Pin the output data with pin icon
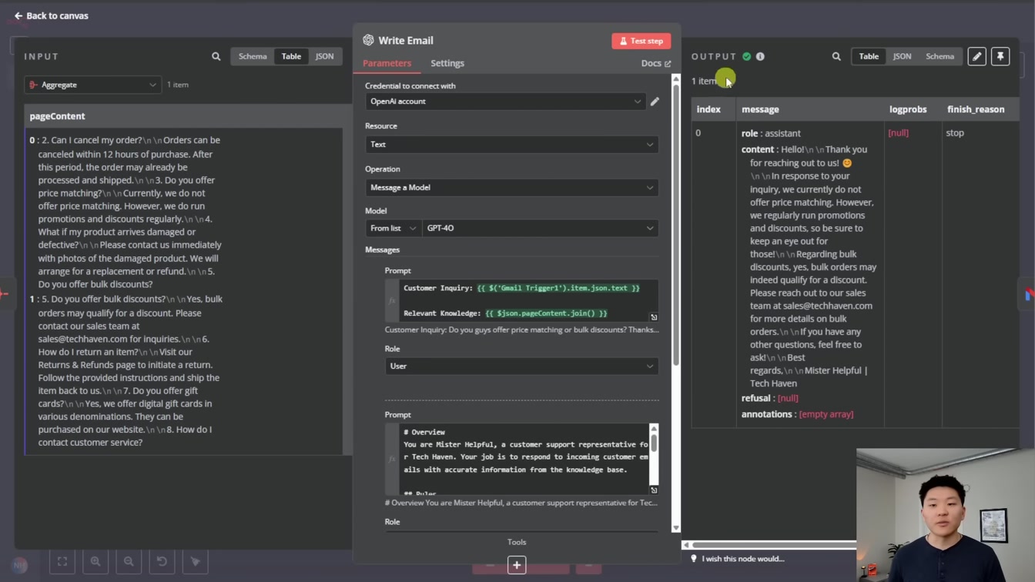Viewport: 1035px width, 582px height. coord(1000,56)
